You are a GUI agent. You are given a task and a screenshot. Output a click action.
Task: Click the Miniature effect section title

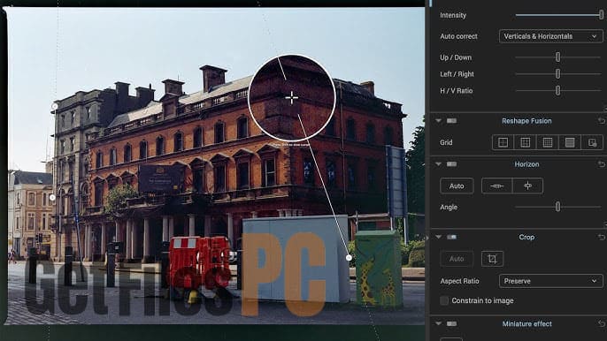[x=526, y=323]
